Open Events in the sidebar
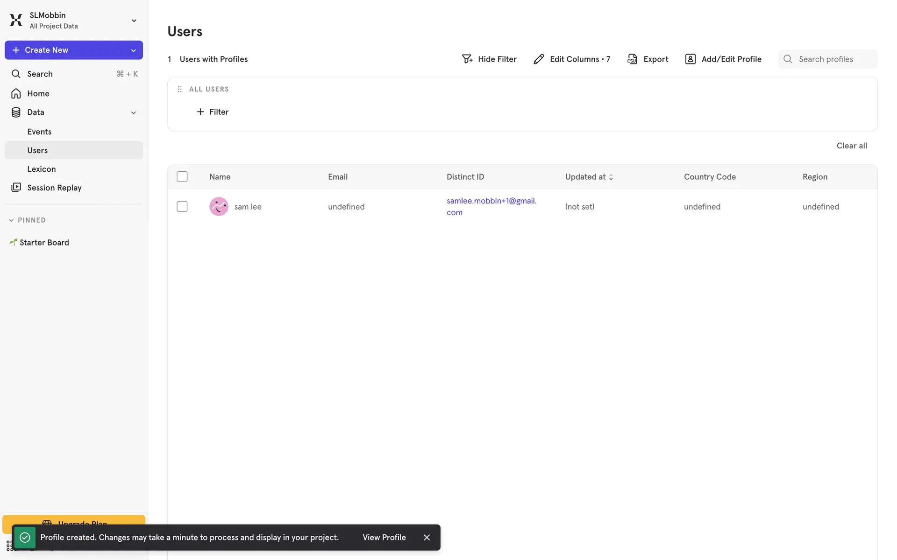The width and height of the screenshot is (897, 560). (x=39, y=132)
